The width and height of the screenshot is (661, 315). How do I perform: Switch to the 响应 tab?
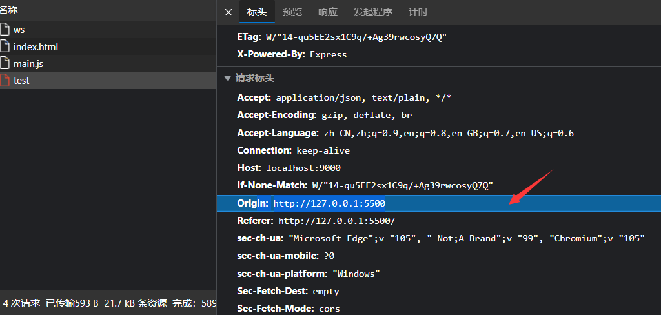click(328, 12)
